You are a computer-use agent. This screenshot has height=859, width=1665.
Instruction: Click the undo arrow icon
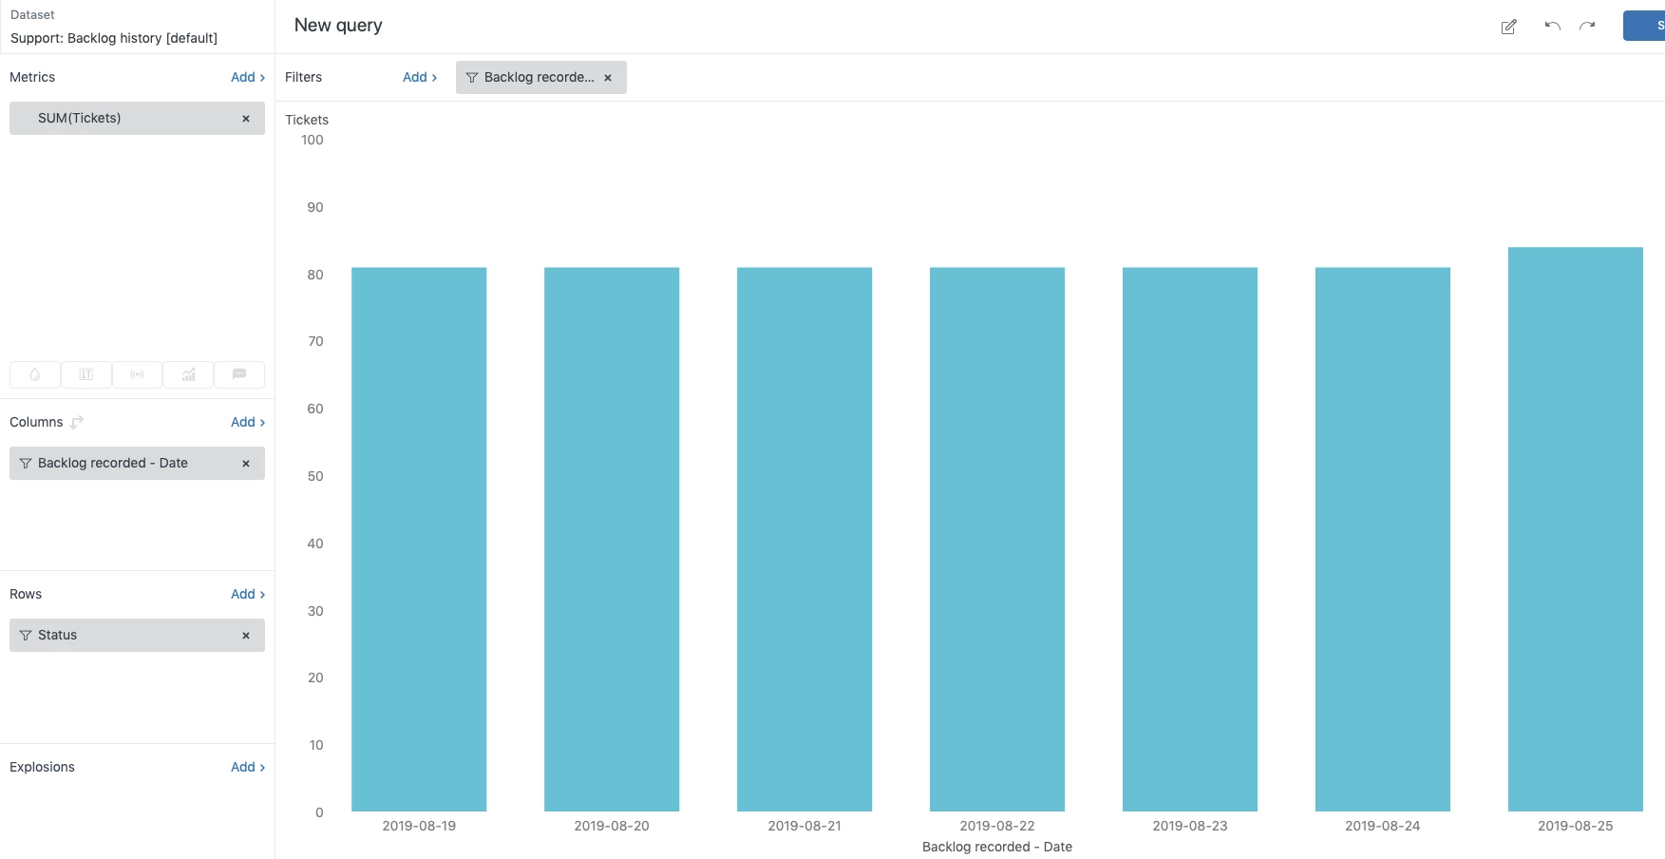(1552, 26)
